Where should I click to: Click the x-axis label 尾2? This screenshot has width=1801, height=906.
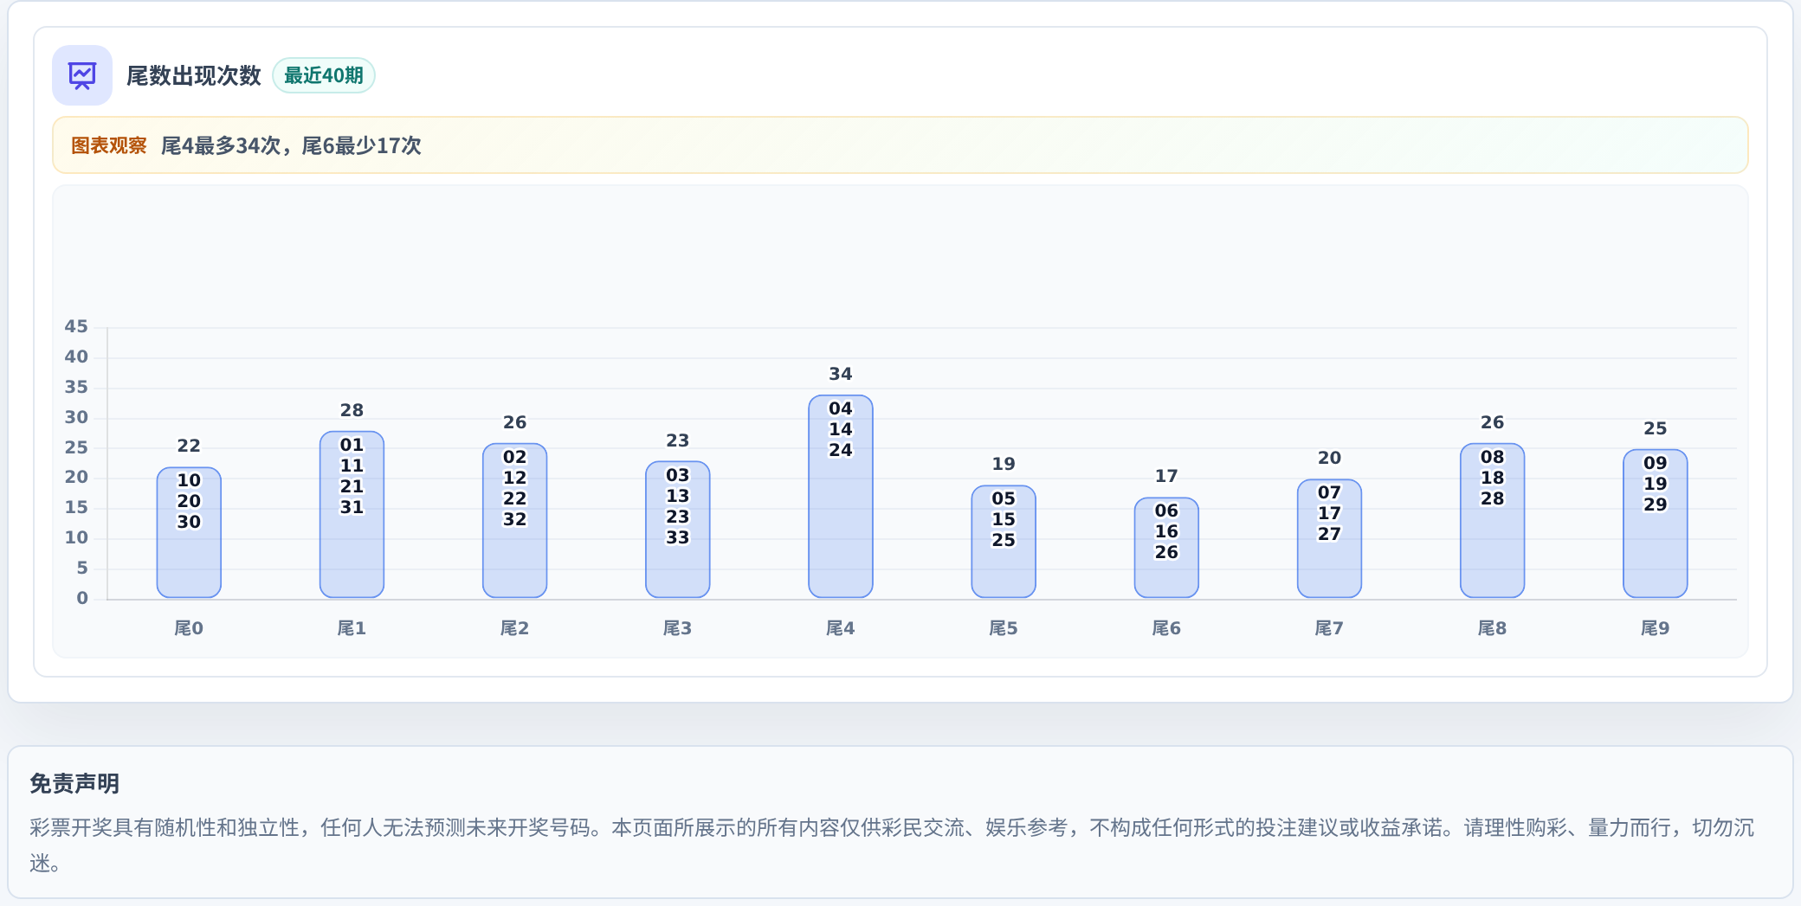point(514,628)
